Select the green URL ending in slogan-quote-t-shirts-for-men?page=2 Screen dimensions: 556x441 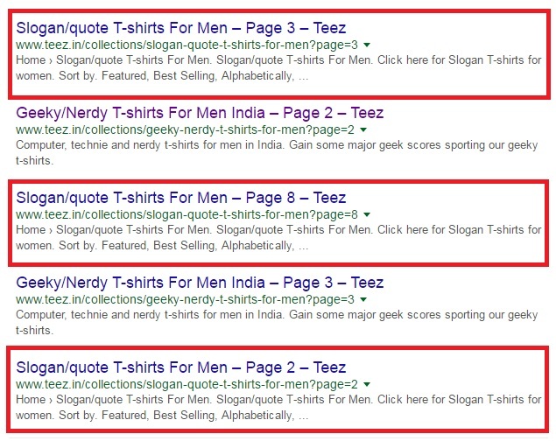(187, 384)
